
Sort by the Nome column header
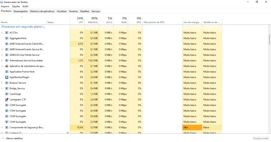[x=23, y=20]
